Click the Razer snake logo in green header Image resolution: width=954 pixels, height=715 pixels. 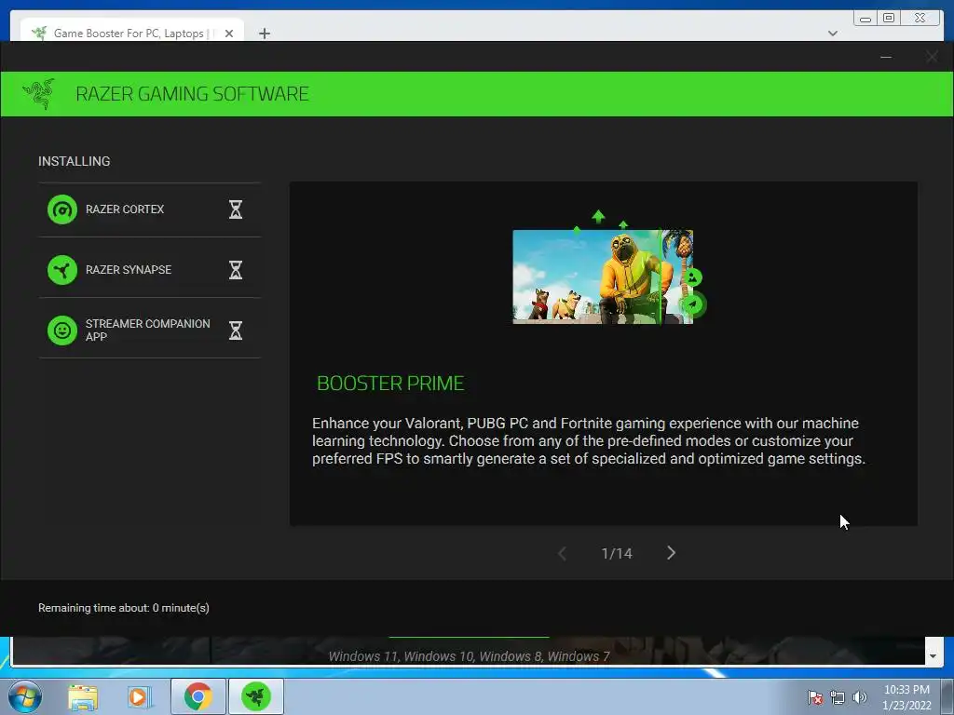click(39, 94)
